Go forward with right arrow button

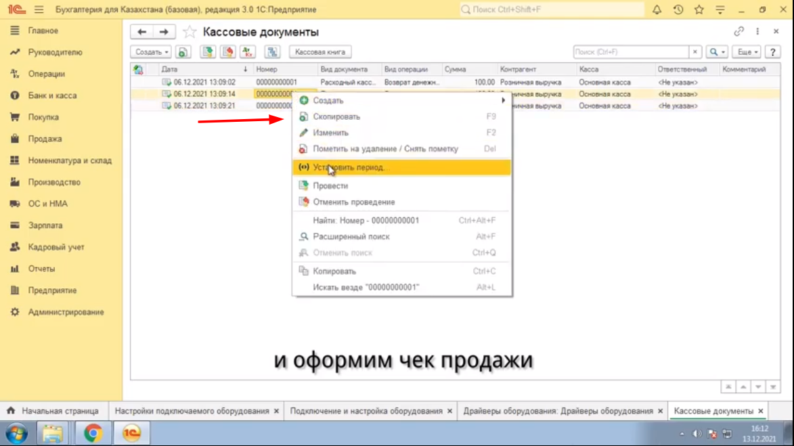coord(164,32)
